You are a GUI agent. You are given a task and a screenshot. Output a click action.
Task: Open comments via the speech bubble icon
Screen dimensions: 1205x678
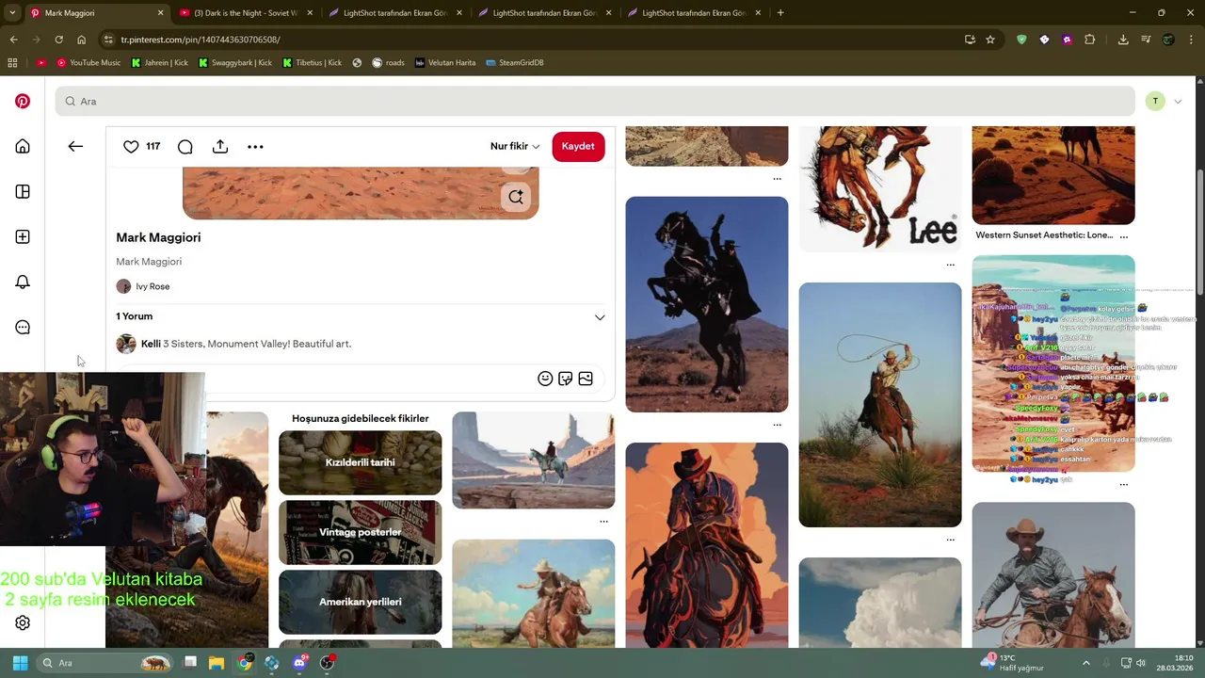pyautogui.click(x=185, y=146)
